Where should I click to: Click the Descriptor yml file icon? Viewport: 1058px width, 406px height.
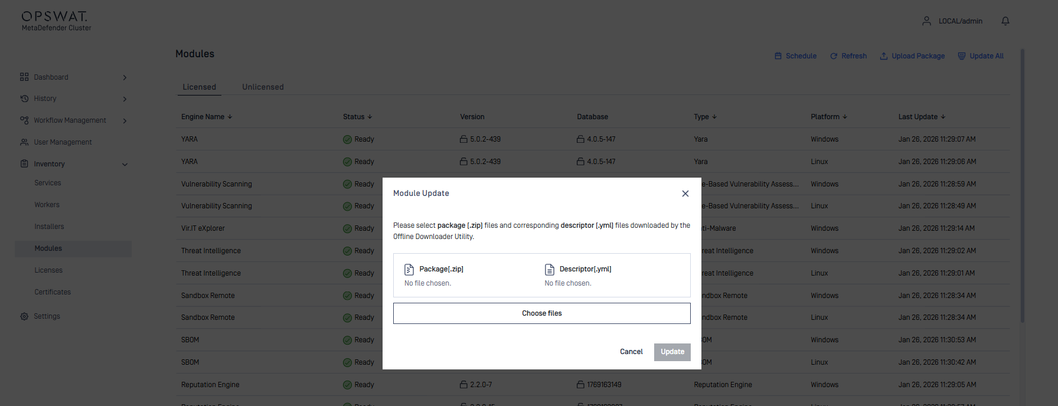(x=549, y=270)
